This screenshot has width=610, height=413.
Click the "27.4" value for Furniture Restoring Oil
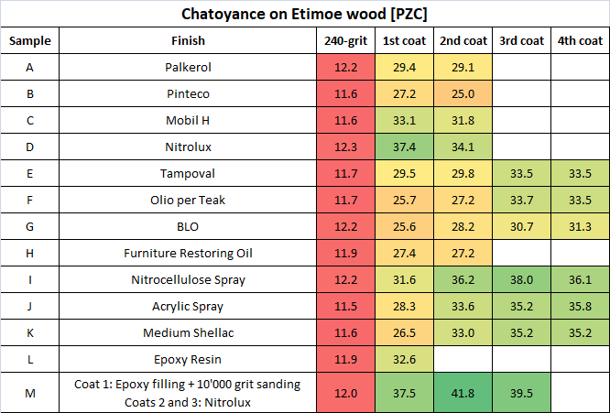click(404, 253)
